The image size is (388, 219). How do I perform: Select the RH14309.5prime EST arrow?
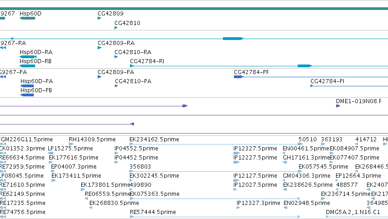point(71,144)
